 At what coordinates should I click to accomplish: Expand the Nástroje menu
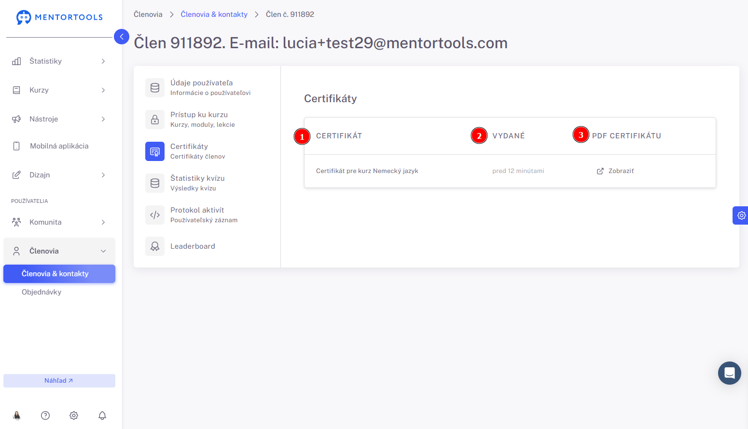click(x=59, y=119)
